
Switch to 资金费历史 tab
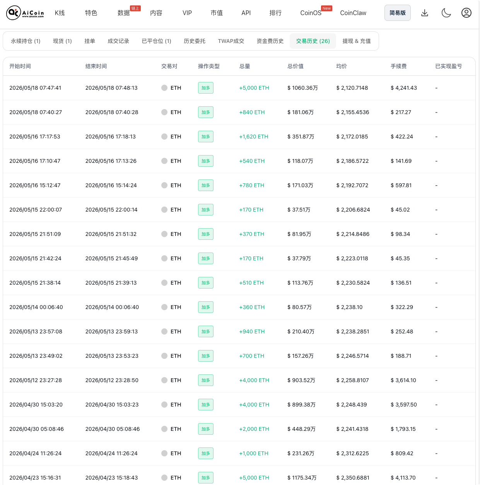tap(270, 41)
